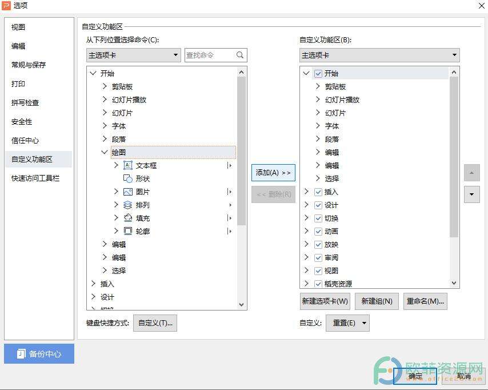The width and height of the screenshot is (488, 390).
Task: Click the 文本框 text box icon
Action: [x=128, y=165]
